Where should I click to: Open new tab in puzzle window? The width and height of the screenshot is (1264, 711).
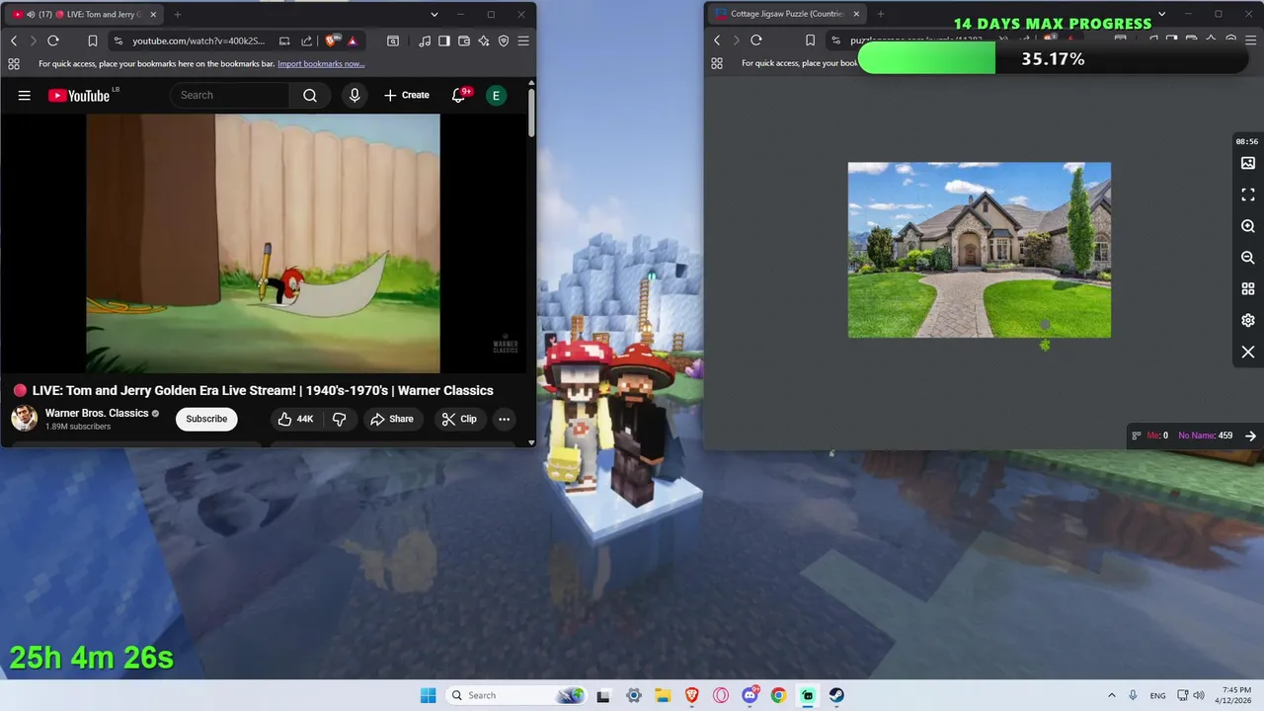[881, 14]
